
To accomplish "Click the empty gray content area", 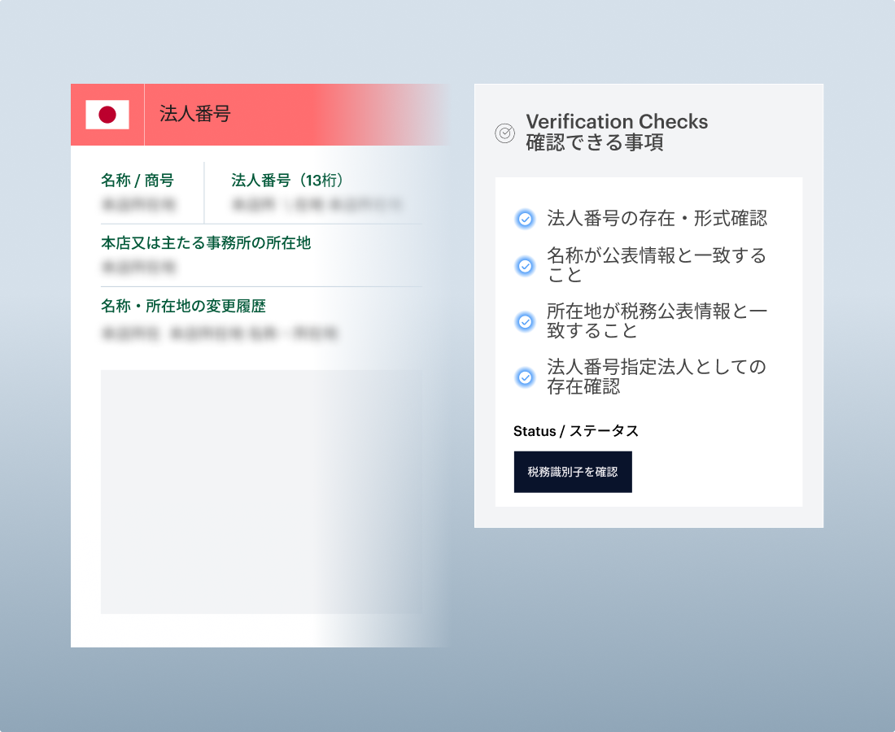I will tap(260, 491).
